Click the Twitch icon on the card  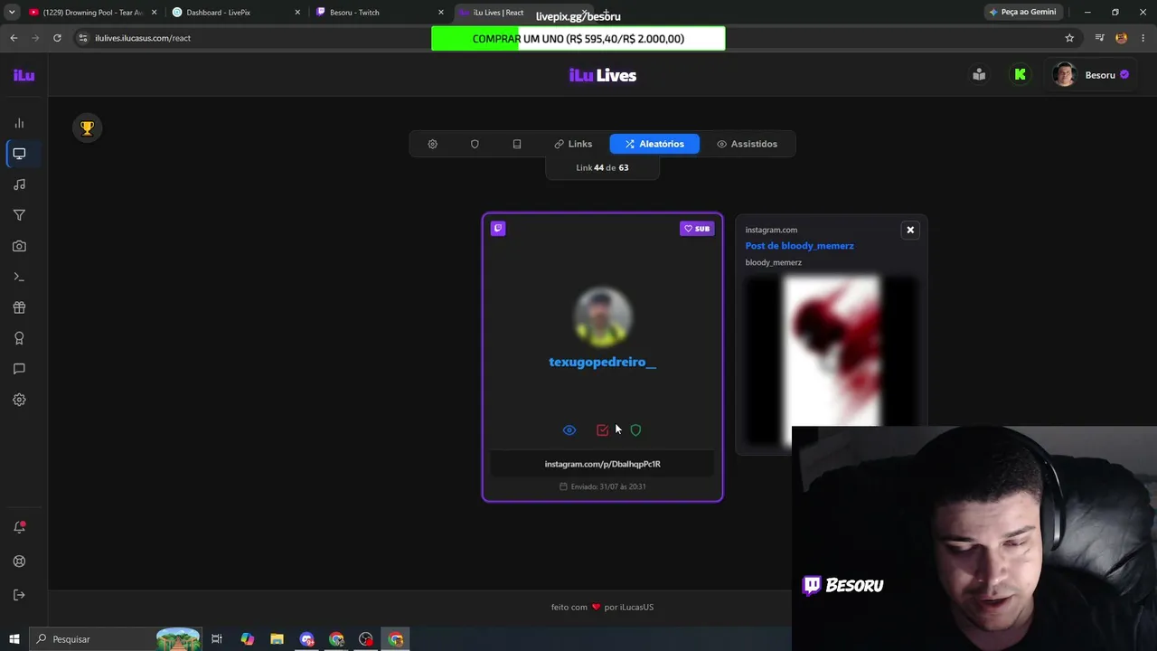pos(498,229)
